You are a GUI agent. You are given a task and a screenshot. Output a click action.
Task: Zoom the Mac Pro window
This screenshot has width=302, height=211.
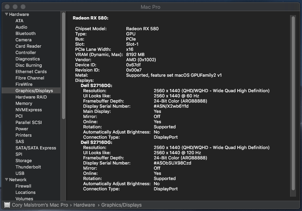(x=23, y=7)
